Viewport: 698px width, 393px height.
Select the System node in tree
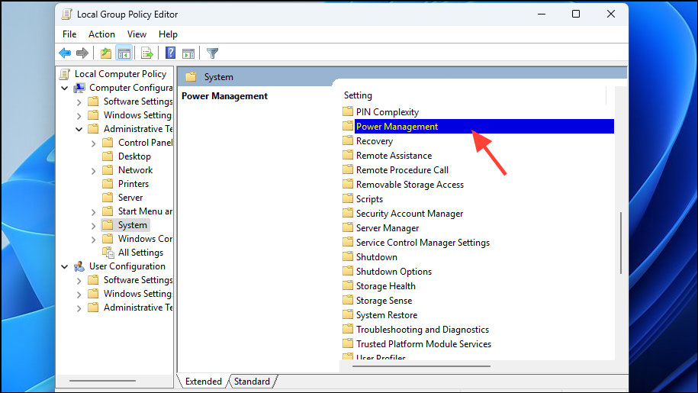click(x=132, y=225)
